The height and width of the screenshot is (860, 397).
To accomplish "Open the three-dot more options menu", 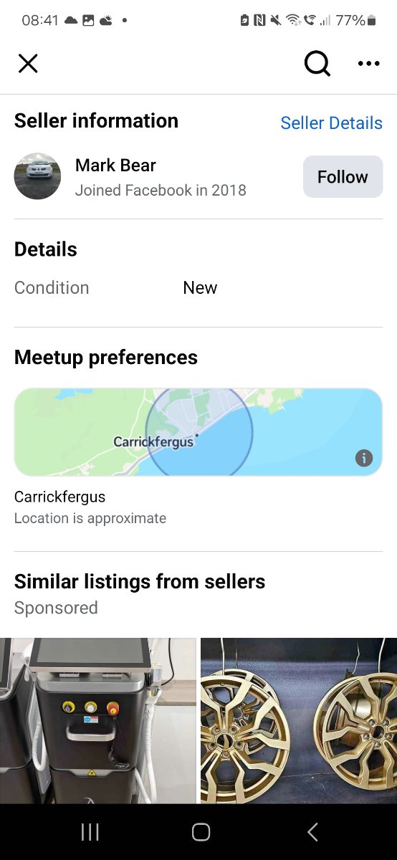I will [x=368, y=64].
